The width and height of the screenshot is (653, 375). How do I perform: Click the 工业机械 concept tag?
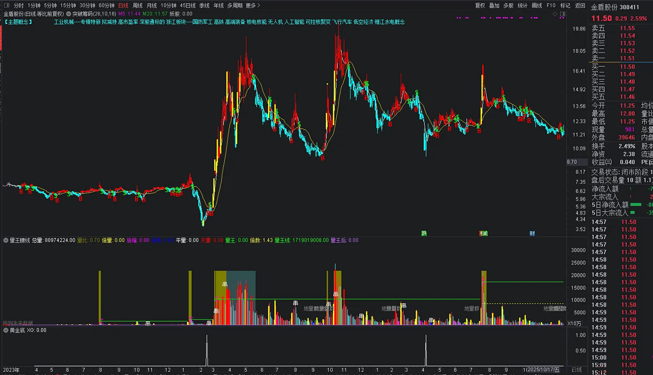[x=64, y=22]
